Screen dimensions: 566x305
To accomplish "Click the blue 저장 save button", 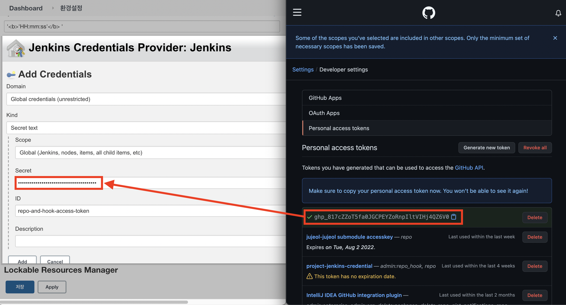I will (x=20, y=287).
